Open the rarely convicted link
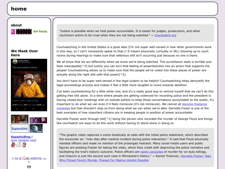Image resolution: width=225 pixels, height=169 pixels. pyautogui.click(x=152, y=152)
